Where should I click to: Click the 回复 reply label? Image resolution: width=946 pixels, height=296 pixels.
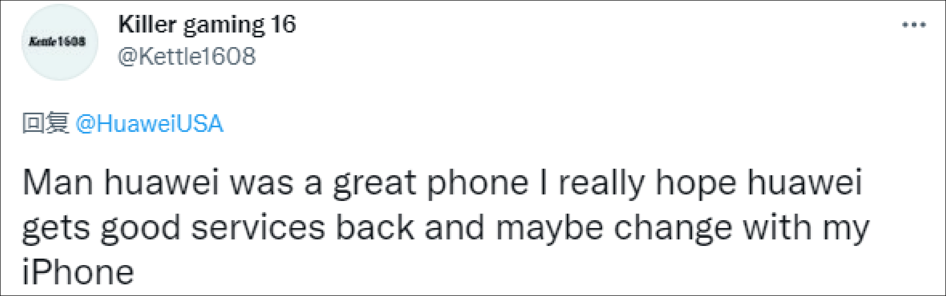coord(46,123)
